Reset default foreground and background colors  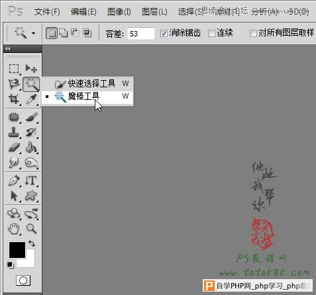point(10,265)
